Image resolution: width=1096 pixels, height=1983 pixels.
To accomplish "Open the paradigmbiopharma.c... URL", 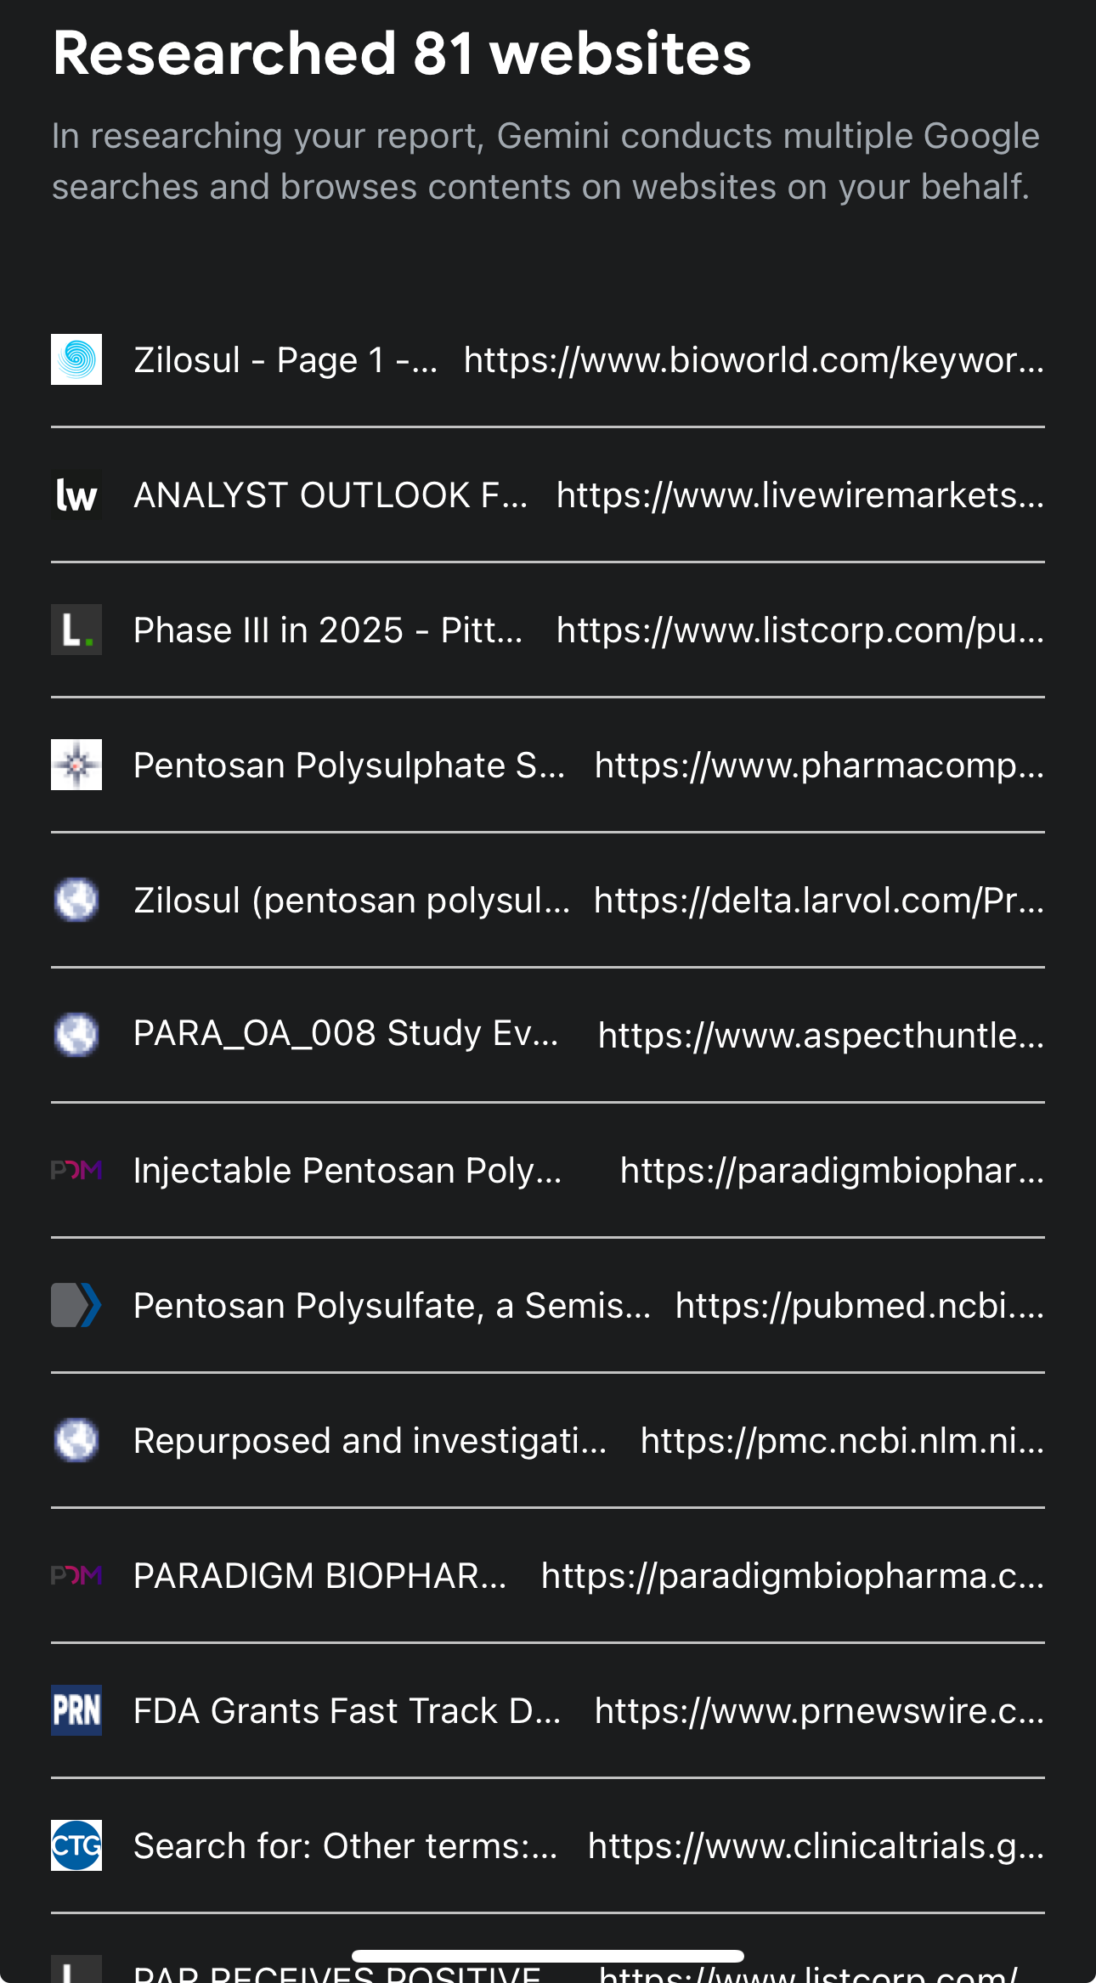I will [x=793, y=1576].
